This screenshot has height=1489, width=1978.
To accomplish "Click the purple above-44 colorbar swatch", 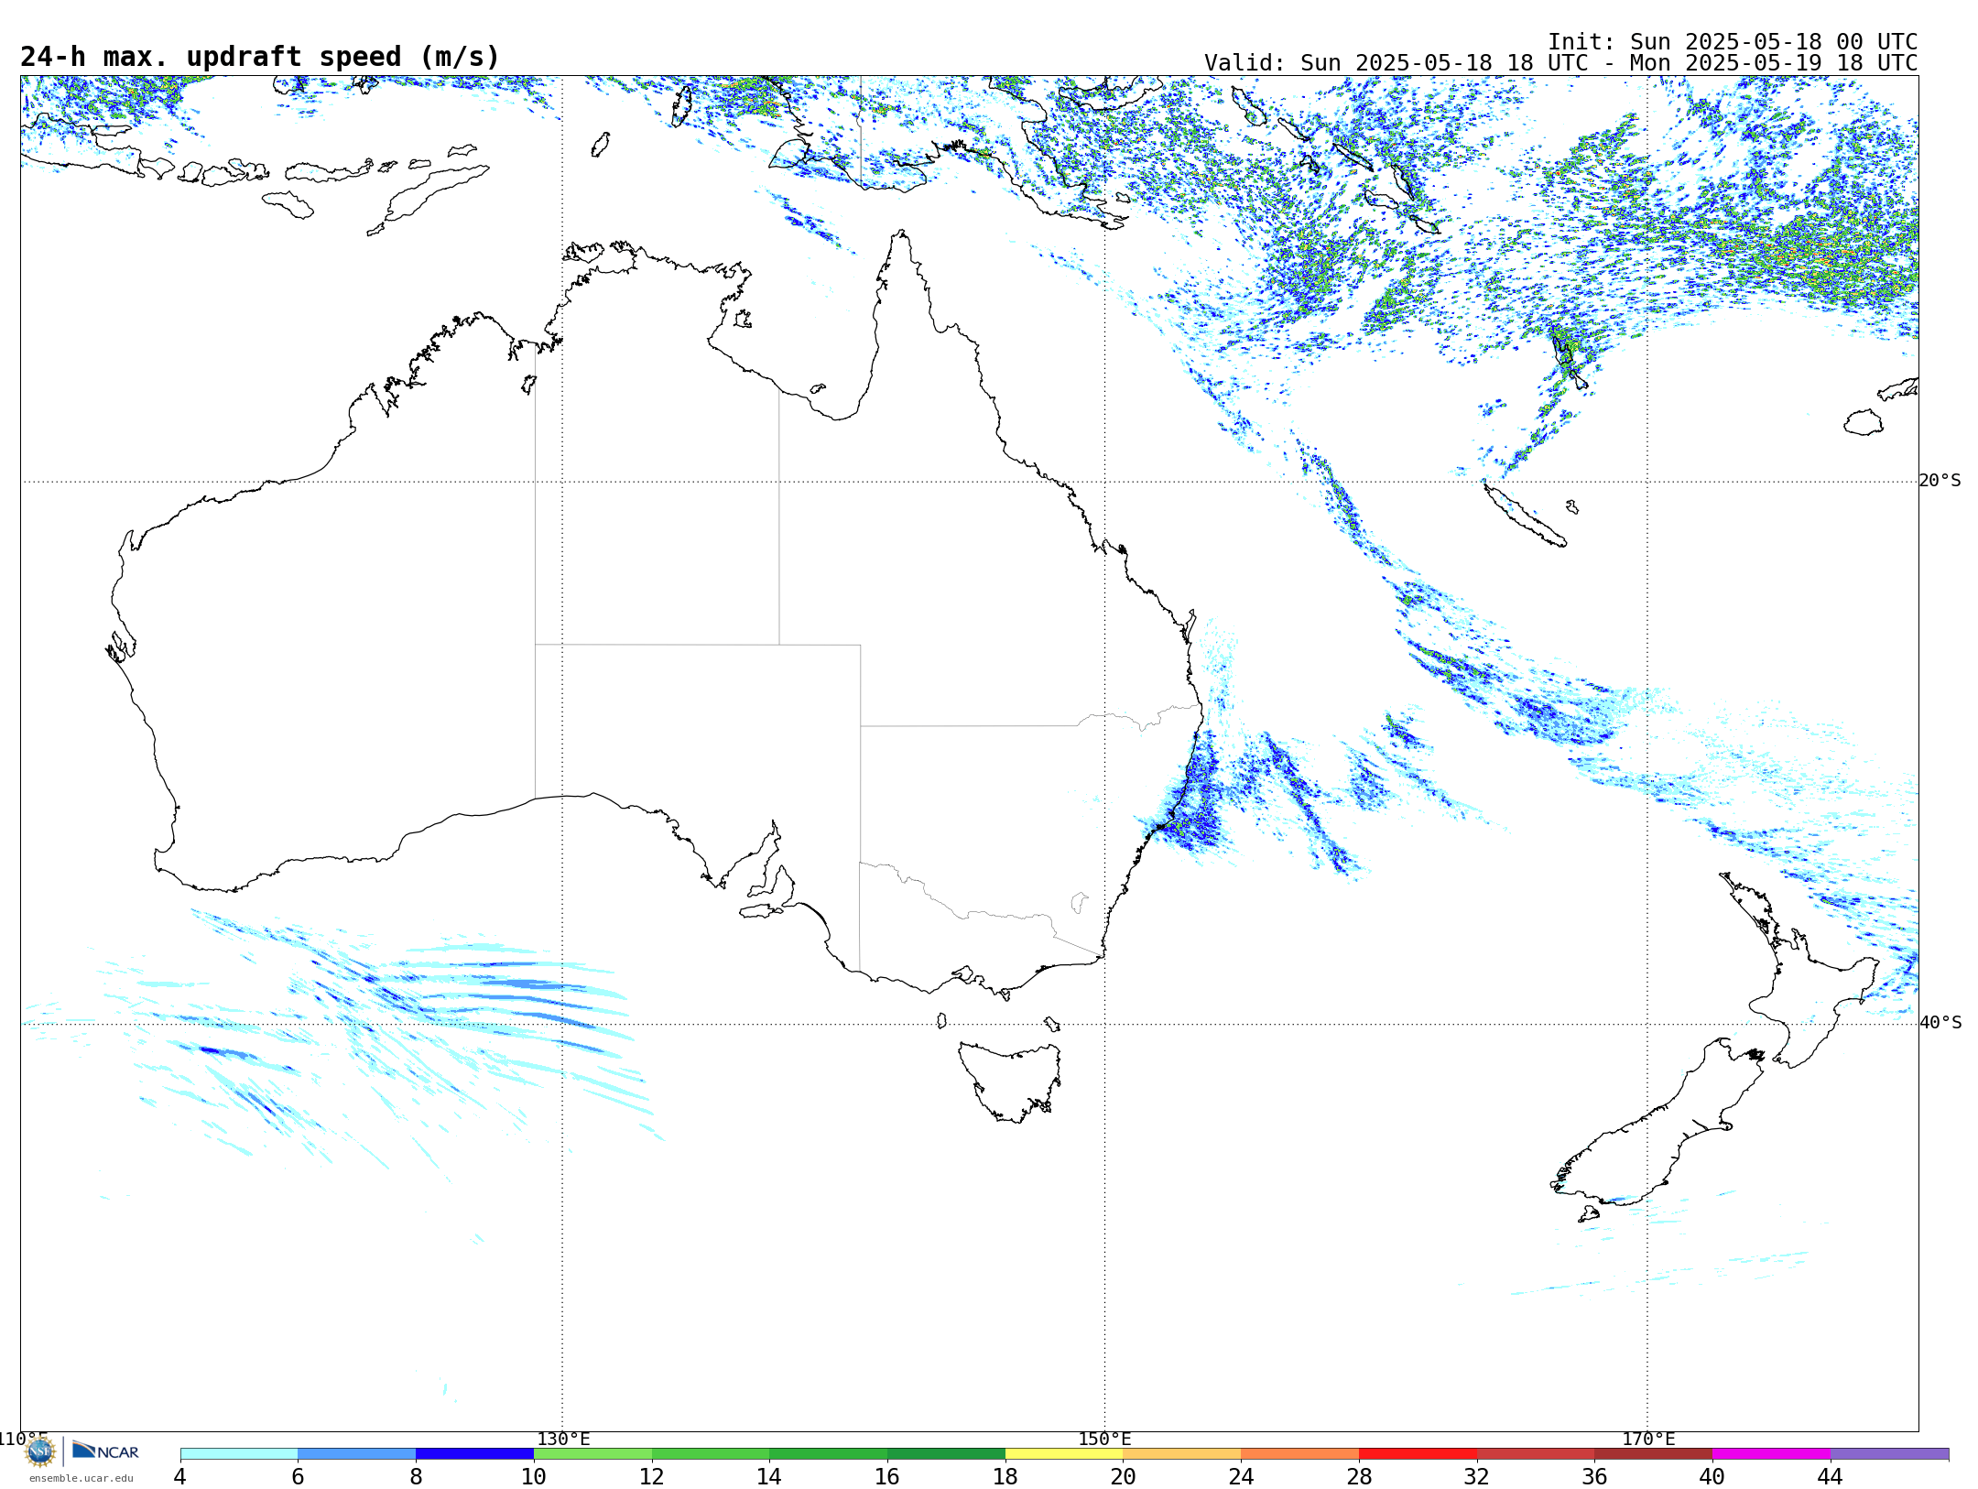I will [1889, 1454].
